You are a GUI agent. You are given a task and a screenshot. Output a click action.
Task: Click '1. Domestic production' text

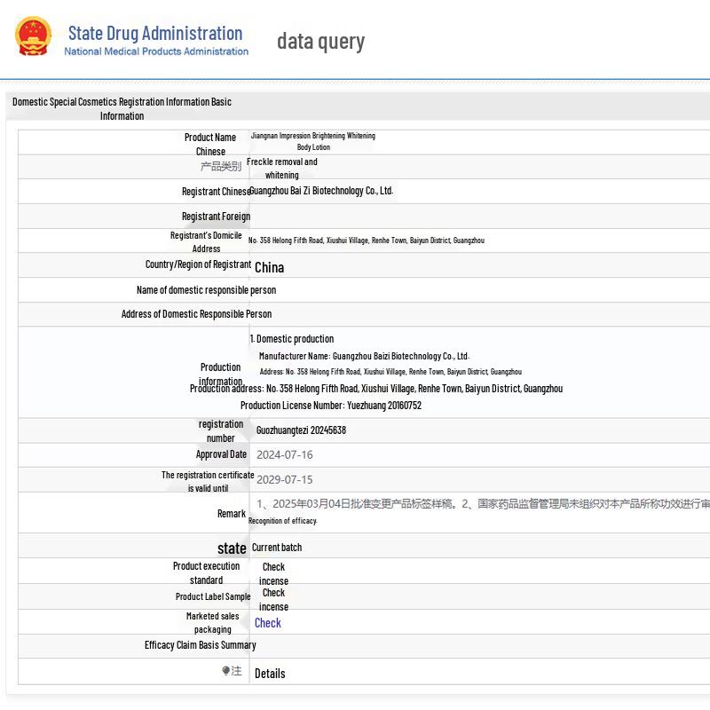[x=292, y=339]
